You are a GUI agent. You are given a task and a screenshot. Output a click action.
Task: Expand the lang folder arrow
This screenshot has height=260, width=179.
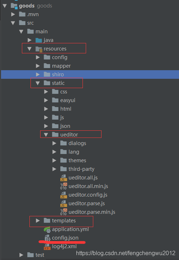point(54,152)
